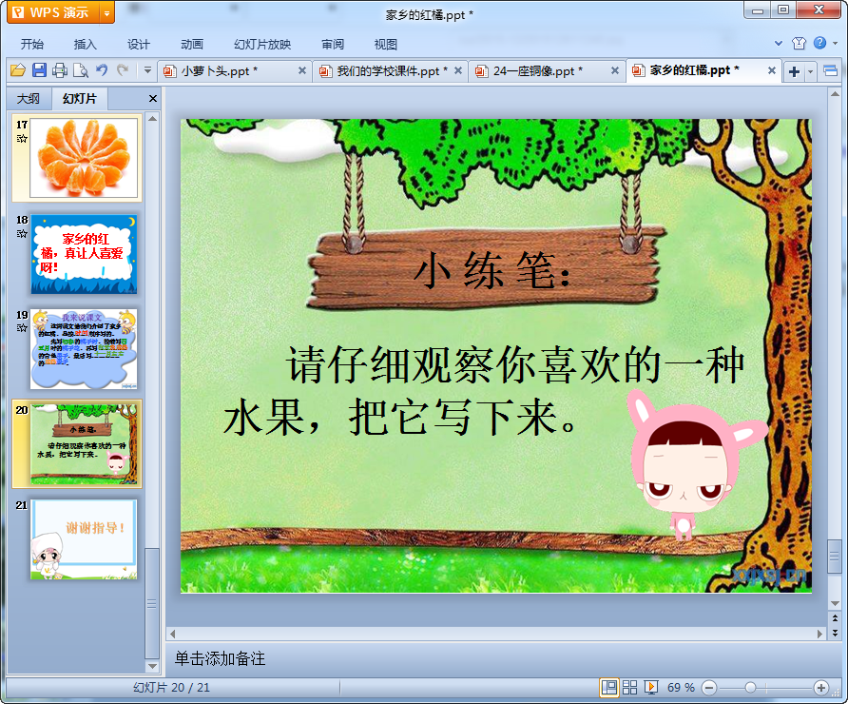Click 单击添加备注 to add notes
The width and height of the screenshot is (848, 704).
click(220, 658)
